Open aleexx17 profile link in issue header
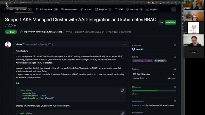Viewport: 205px width, 115px height. [x=79, y=32]
